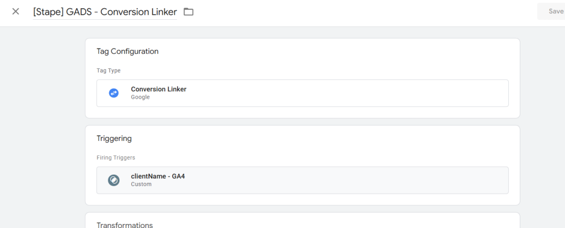The width and height of the screenshot is (565, 228).
Task: Click the blue Conversion Linker tag icon
Action: tap(114, 93)
